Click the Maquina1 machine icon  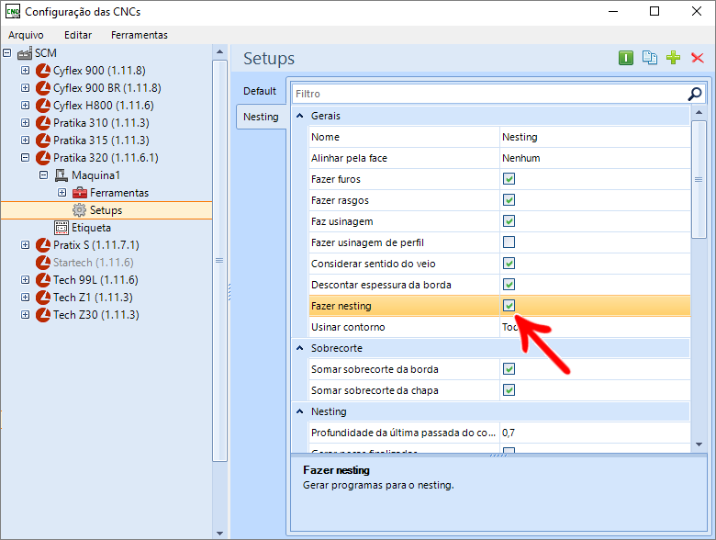coord(62,175)
